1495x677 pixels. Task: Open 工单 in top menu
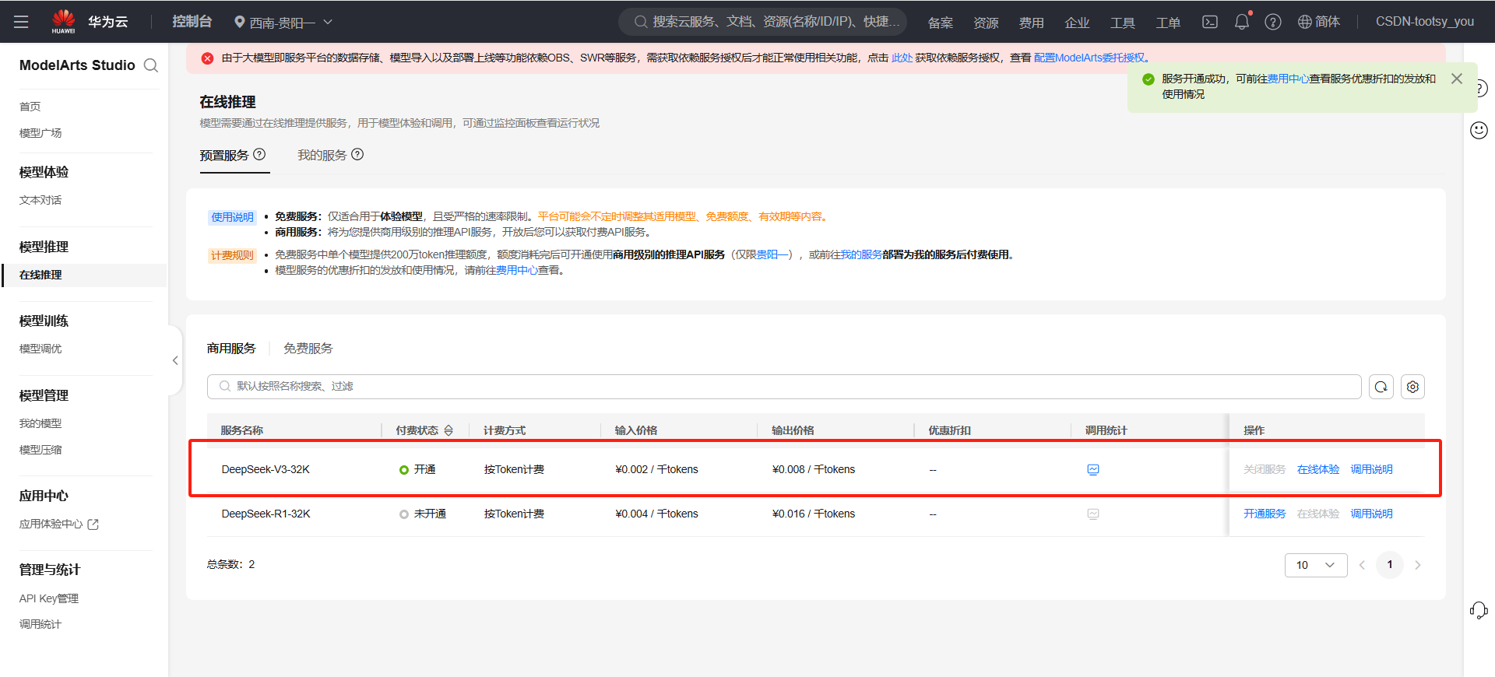(1168, 23)
